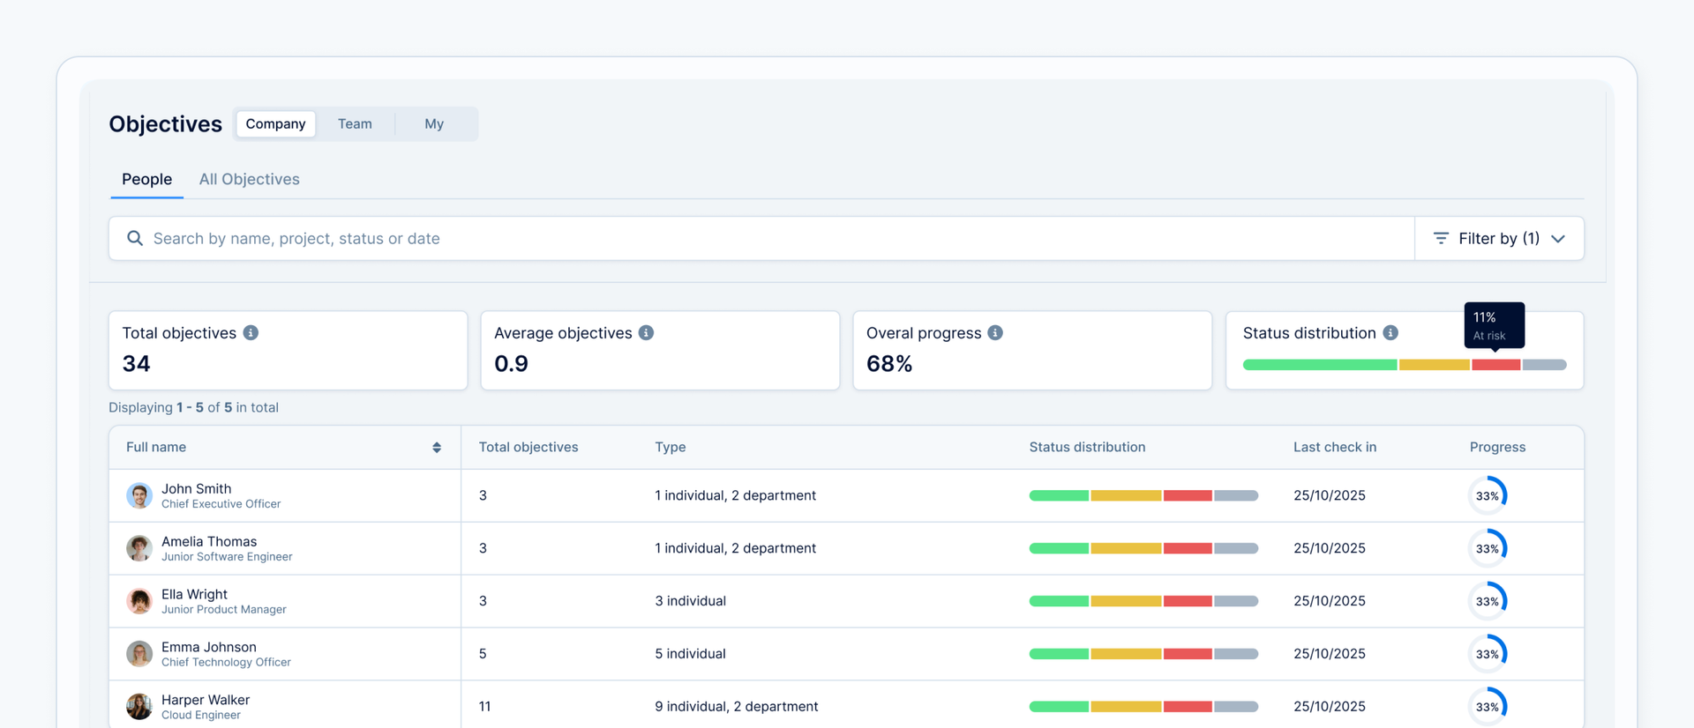Select the Company segment option
Viewport: 1694px width, 728px height.
click(x=275, y=124)
